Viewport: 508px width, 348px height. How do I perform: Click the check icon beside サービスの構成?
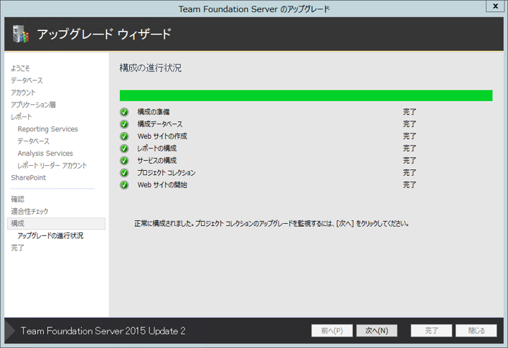click(x=124, y=161)
